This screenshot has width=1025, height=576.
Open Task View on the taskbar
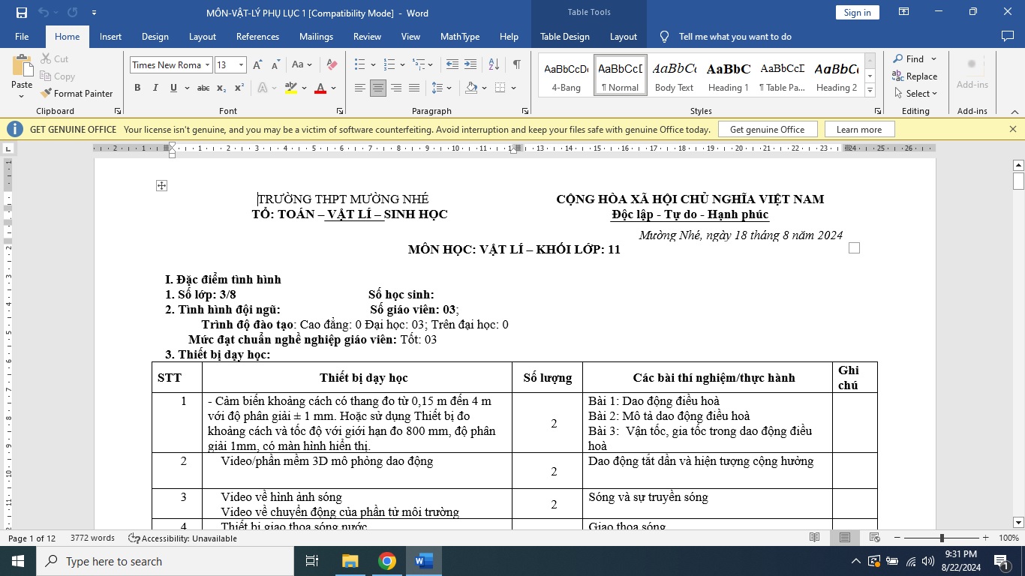[312, 561]
